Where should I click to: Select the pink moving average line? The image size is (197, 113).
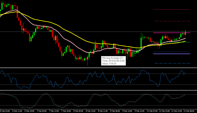[x=70, y=42]
